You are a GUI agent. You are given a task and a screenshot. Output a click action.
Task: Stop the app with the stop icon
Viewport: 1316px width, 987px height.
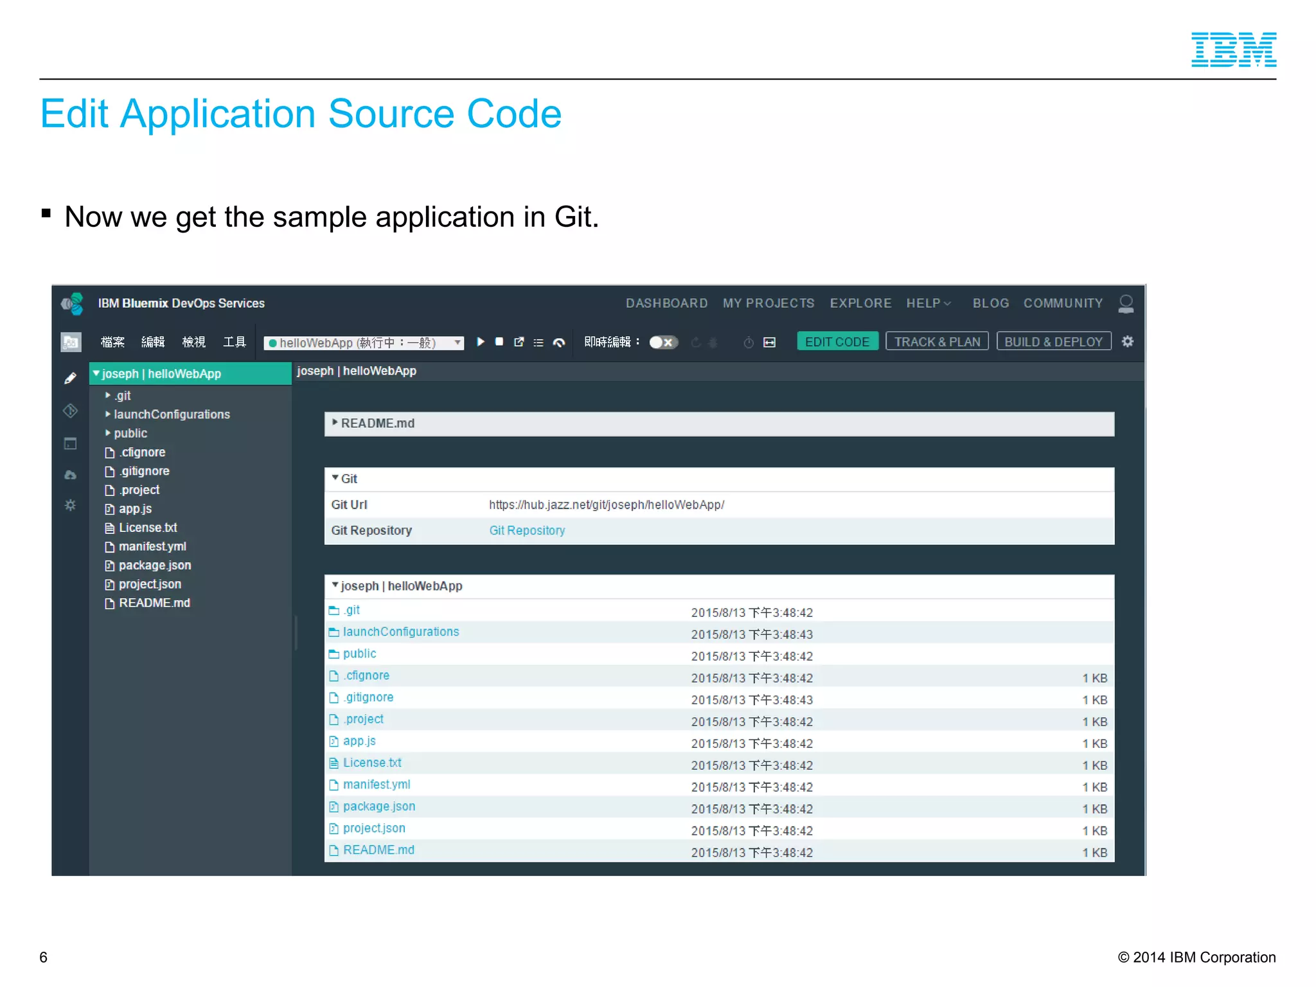[x=499, y=342]
